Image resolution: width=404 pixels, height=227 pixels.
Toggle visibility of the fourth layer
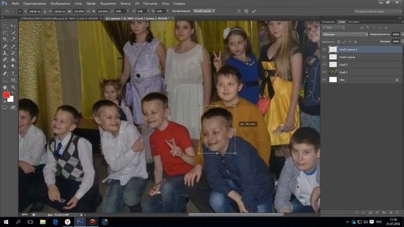[324, 72]
